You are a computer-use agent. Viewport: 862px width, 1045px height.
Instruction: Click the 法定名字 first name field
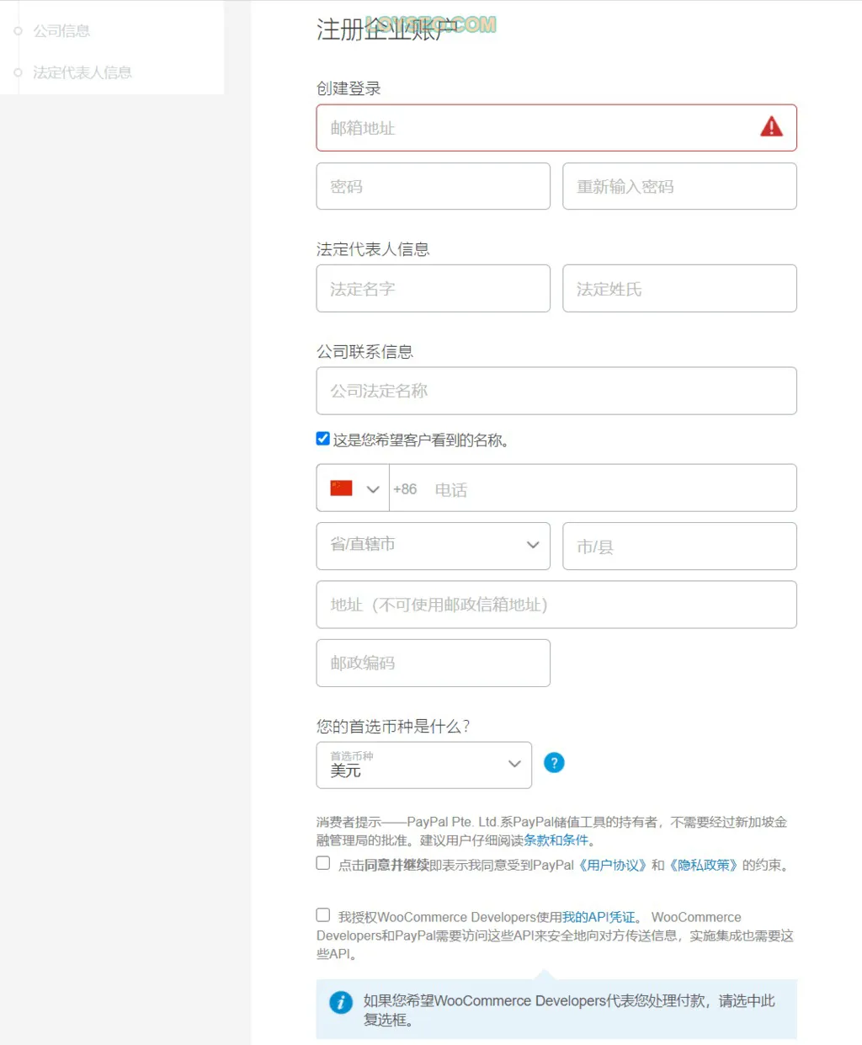pyautogui.click(x=433, y=289)
